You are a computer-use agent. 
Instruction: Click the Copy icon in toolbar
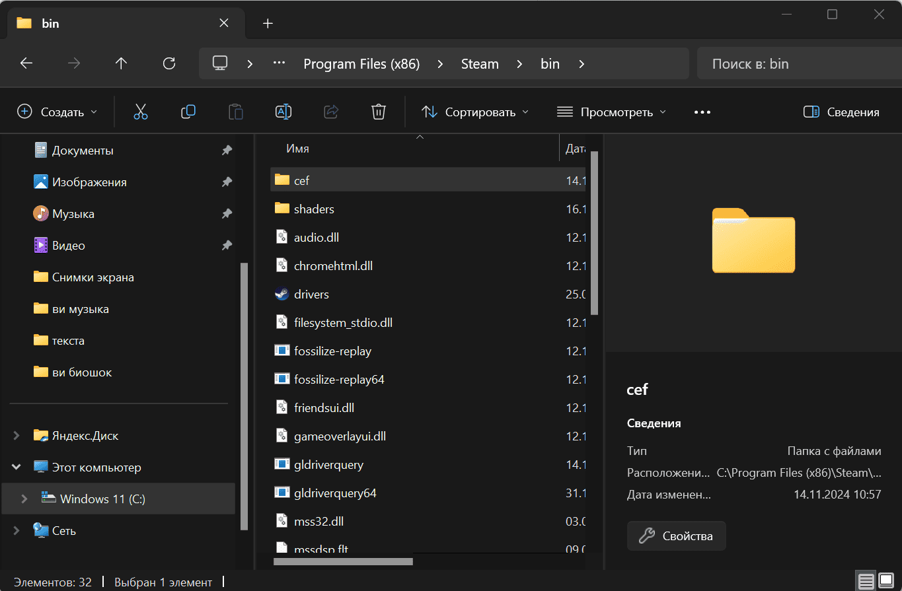[x=188, y=112]
